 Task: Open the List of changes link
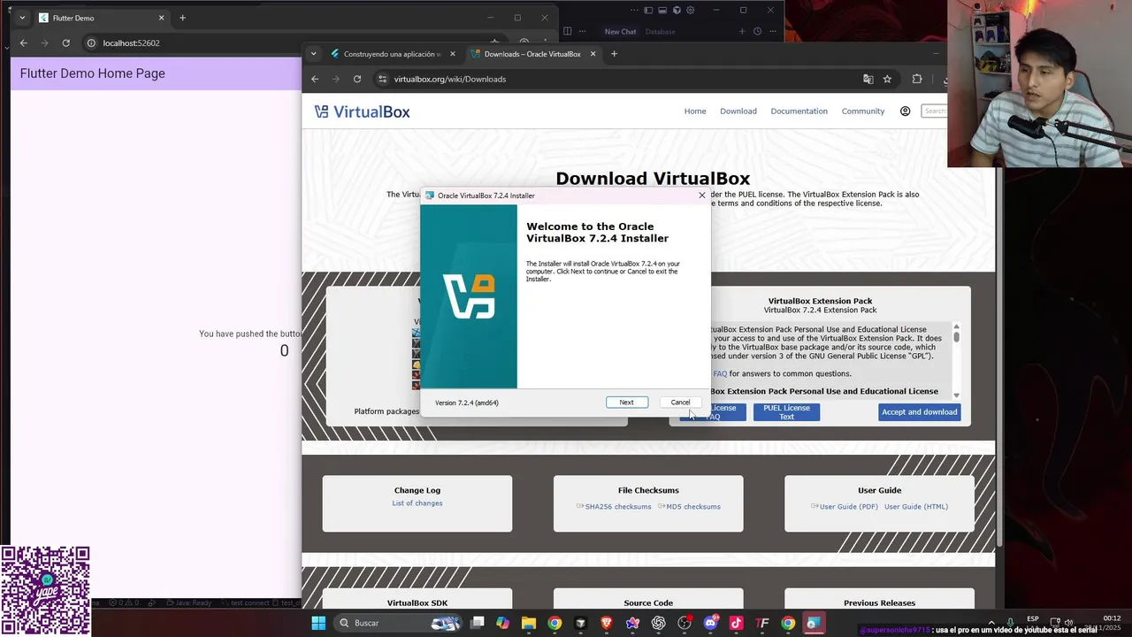point(417,503)
